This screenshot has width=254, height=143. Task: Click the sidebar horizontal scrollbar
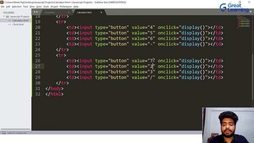[15, 129]
